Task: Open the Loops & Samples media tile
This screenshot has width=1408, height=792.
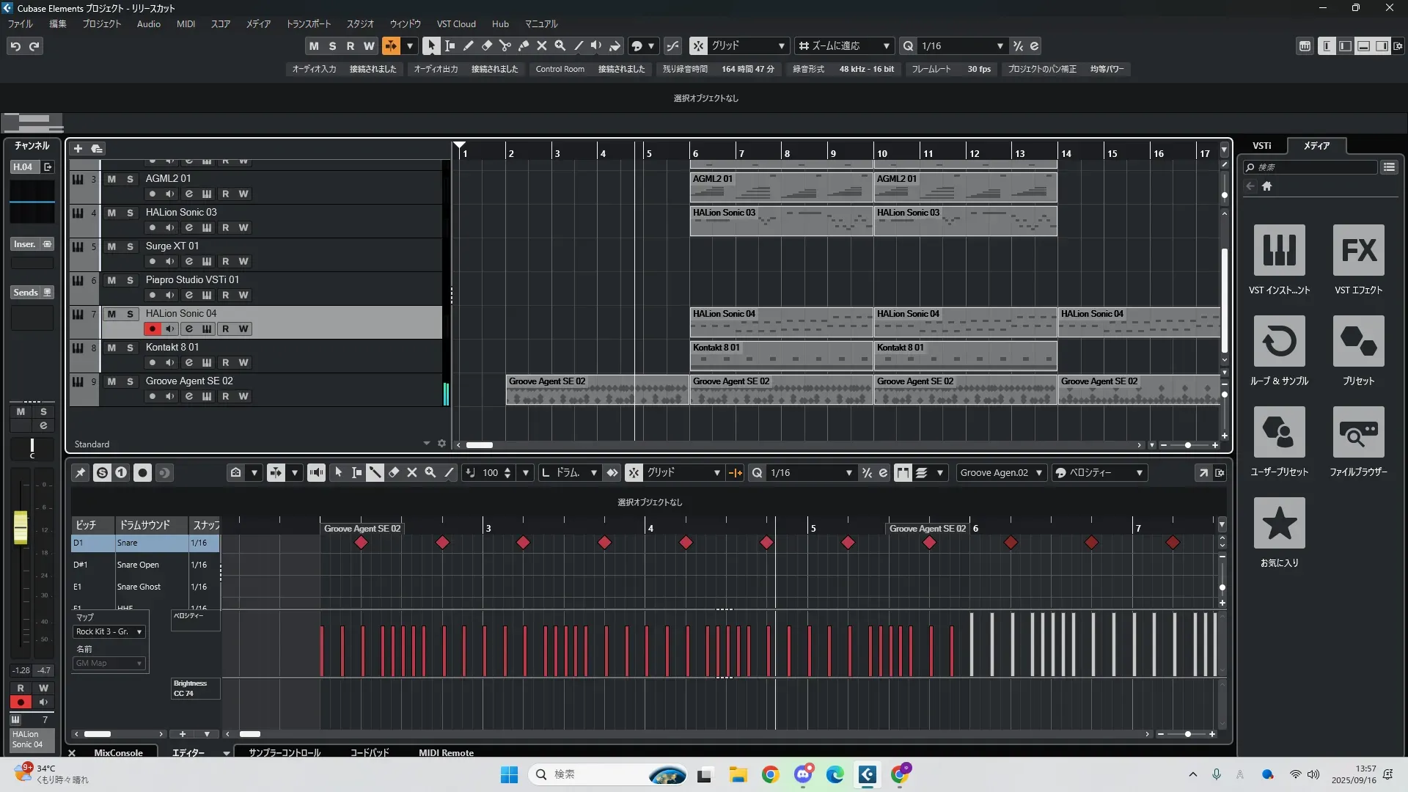Action: point(1279,341)
